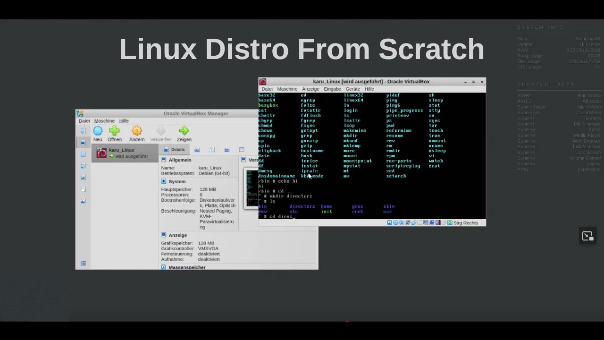The width and height of the screenshot is (604, 340).
Task: Open Hilfe menu in VirtualBox Manager
Action: point(124,121)
